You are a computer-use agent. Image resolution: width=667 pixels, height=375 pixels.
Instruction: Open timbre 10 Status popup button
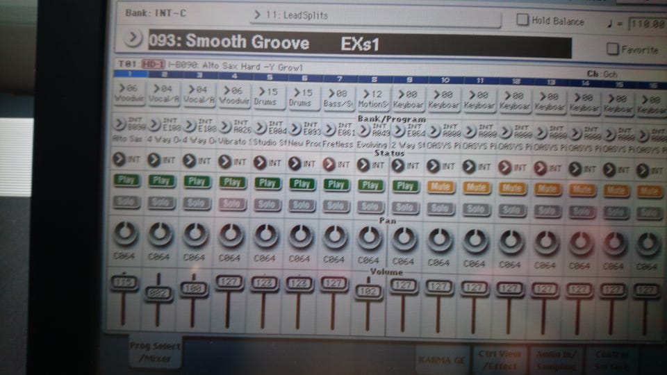(x=434, y=166)
